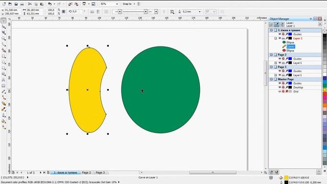Select the Rectangle tool
Image resolution: width=327 pixels, height=184 pixels.
(4, 56)
